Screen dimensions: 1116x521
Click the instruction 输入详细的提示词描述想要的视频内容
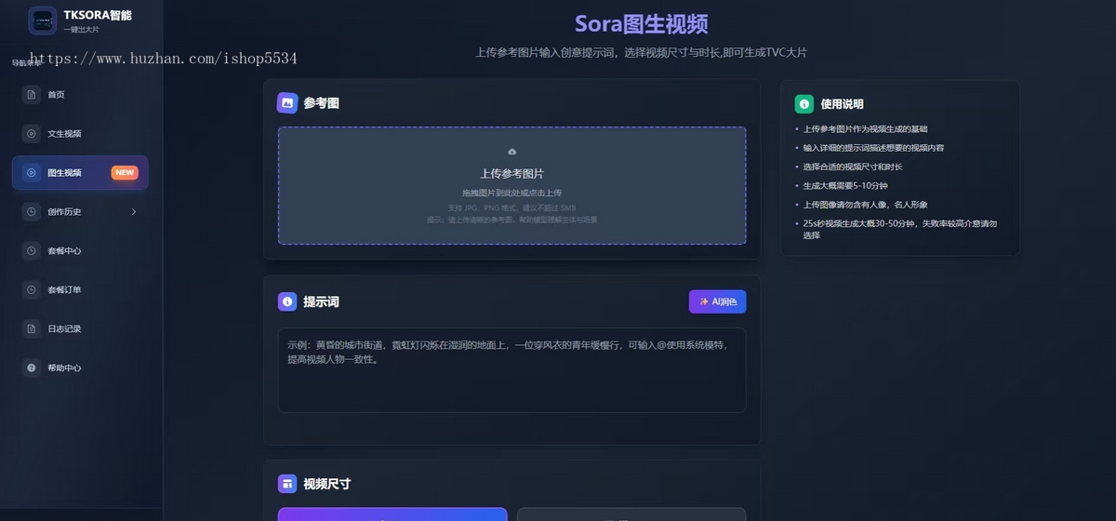point(873,149)
